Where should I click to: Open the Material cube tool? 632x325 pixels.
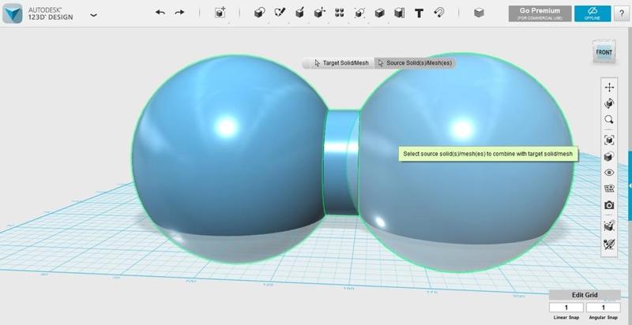(479, 13)
